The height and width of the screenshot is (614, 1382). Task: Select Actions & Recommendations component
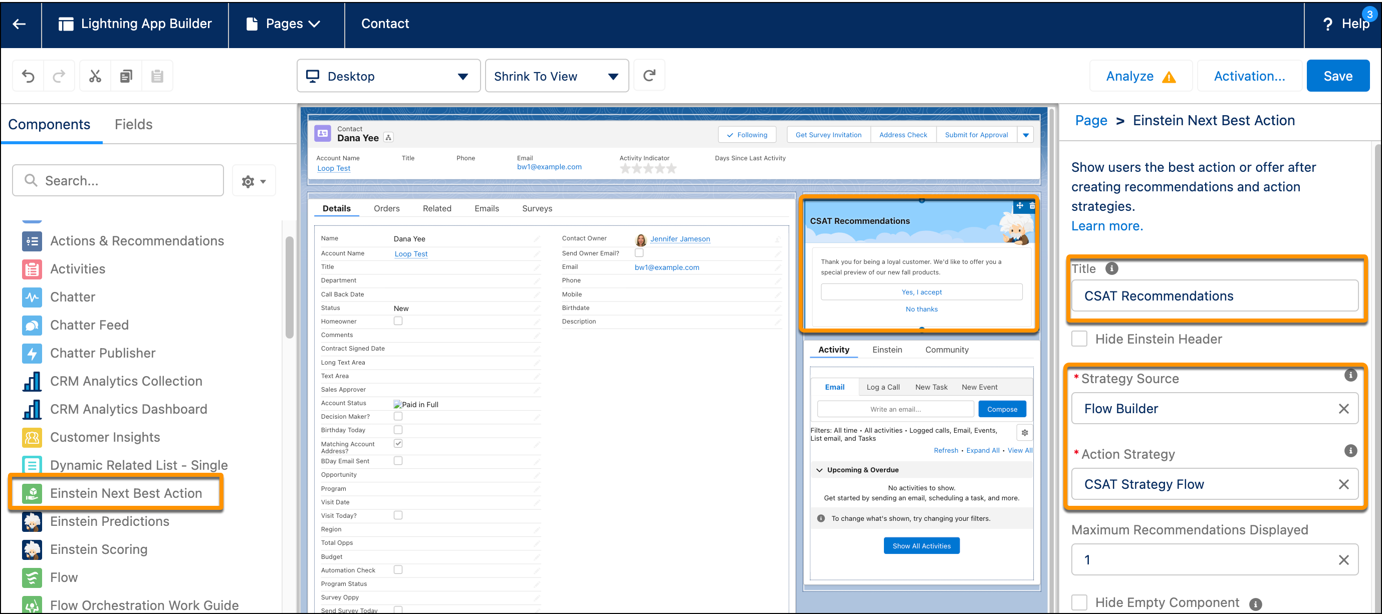[123, 241]
